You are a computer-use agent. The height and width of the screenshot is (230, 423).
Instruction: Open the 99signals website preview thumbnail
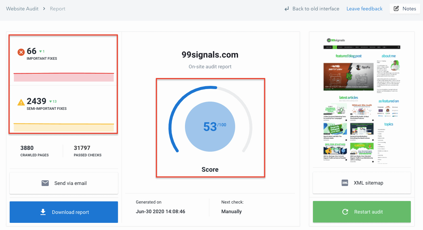(362, 100)
